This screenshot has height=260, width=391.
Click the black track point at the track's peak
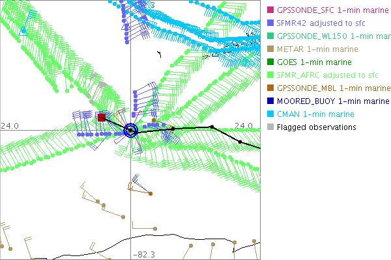click(x=212, y=127)
